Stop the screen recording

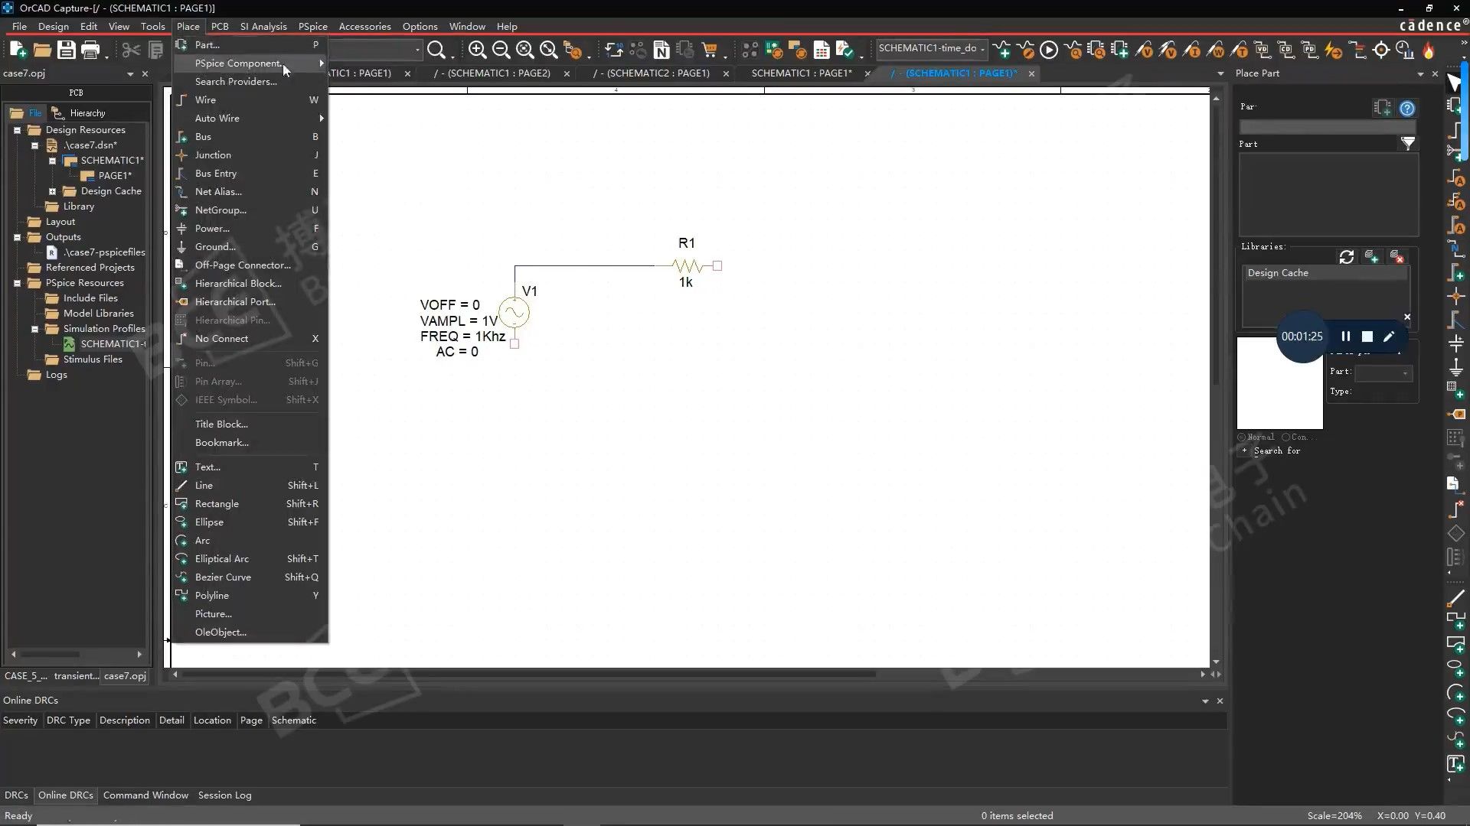point(1367,337)
